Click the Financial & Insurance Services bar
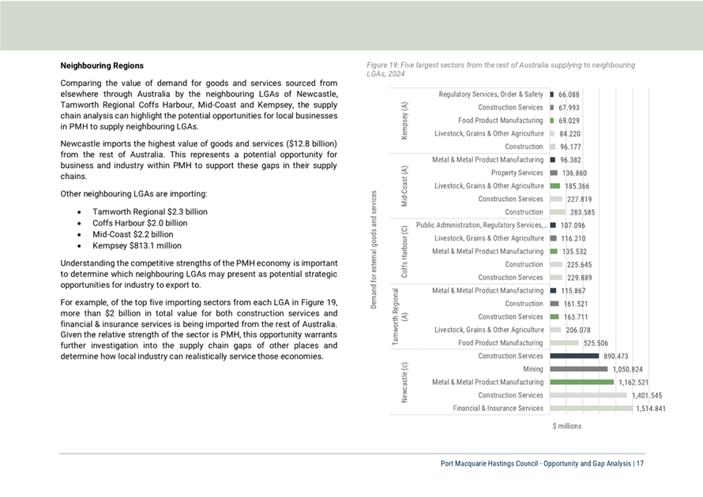 [592, 409]
